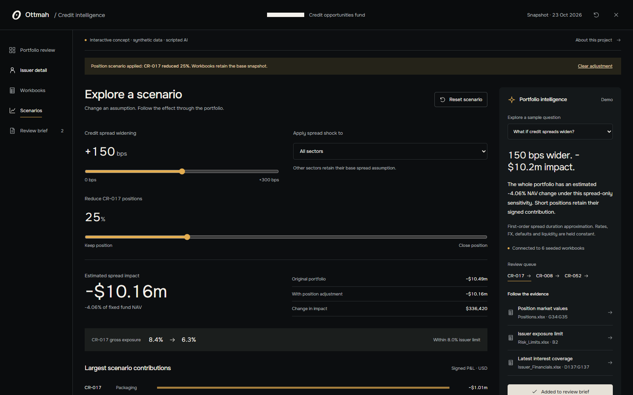
Task: Click arrow on Issuer exposure limit row
Action: click(610, 338)
